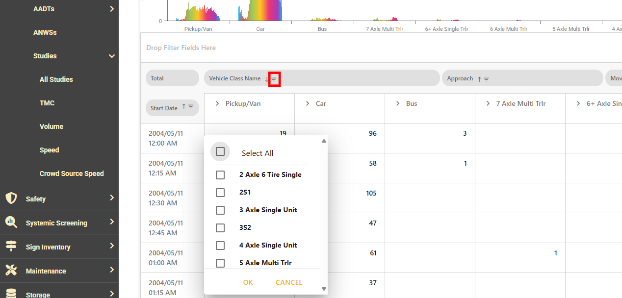Click the Drop Filter Fields Here area
The height and width of the screenshot is (298, 622).
181,48
